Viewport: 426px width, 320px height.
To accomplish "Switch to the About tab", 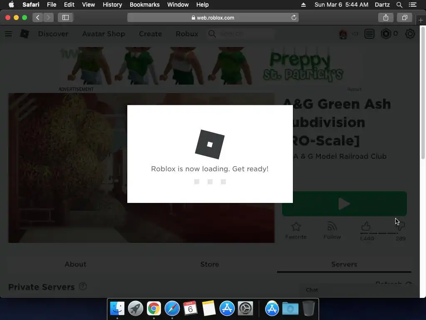I will [75, 264].
